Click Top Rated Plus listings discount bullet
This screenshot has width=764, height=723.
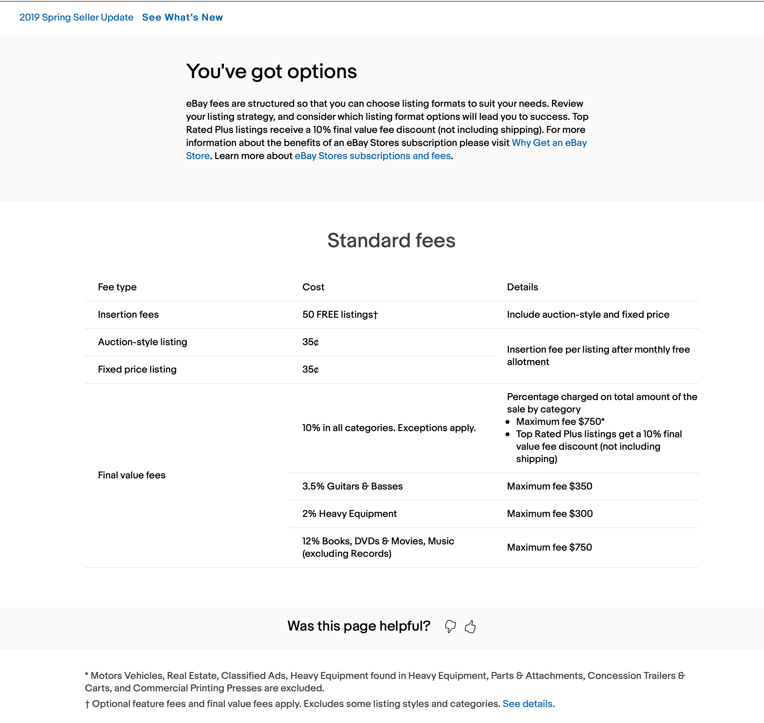pyautogui.click(x=599, y=446)
